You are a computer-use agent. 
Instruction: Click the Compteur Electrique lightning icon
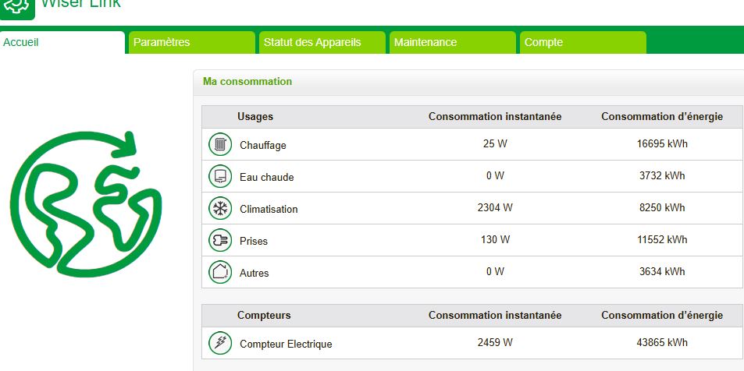(x=220, y=343)
